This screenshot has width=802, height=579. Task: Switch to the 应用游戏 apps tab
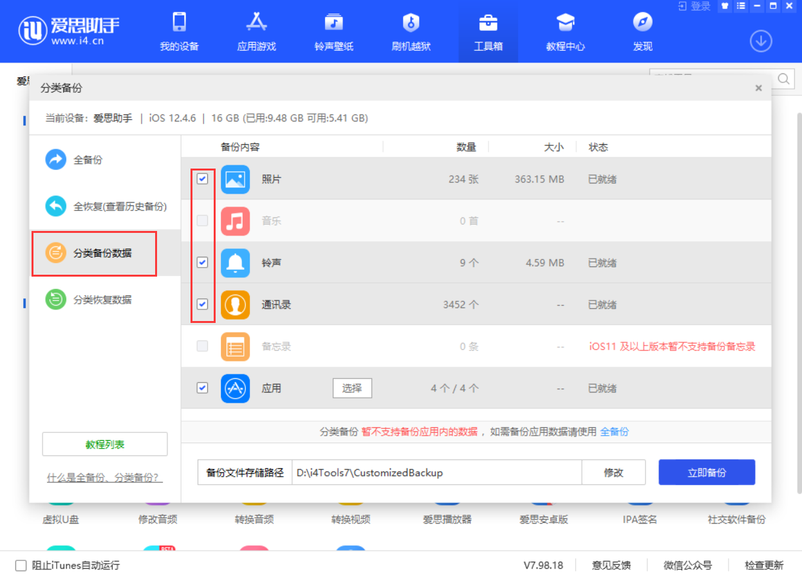tap(256, 31)
